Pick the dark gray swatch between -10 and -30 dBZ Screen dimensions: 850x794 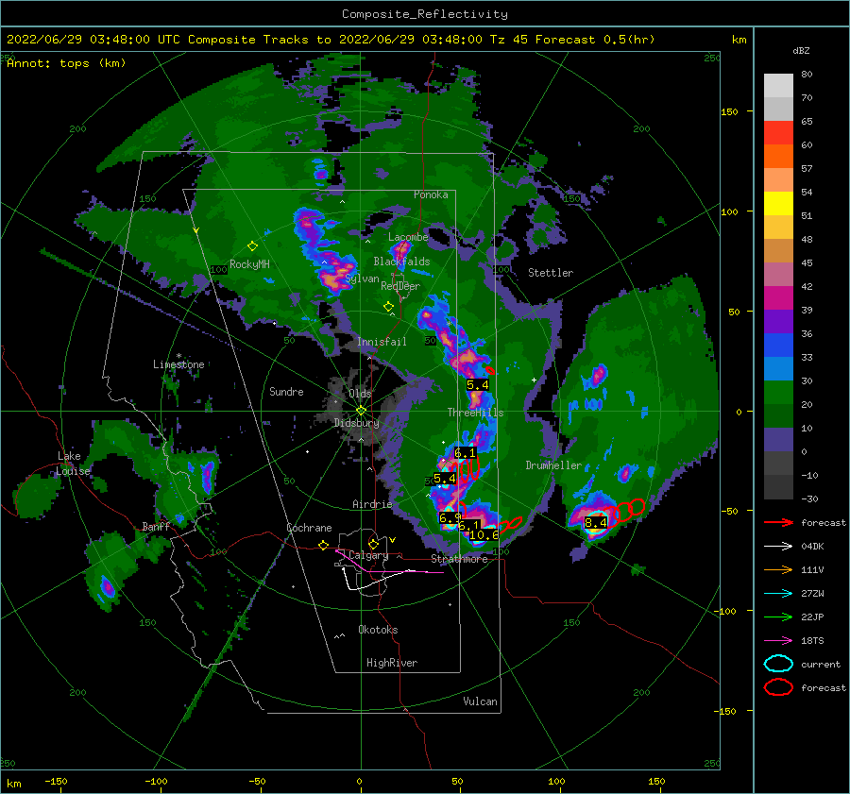pyautogui.click(x=778, y=486)
